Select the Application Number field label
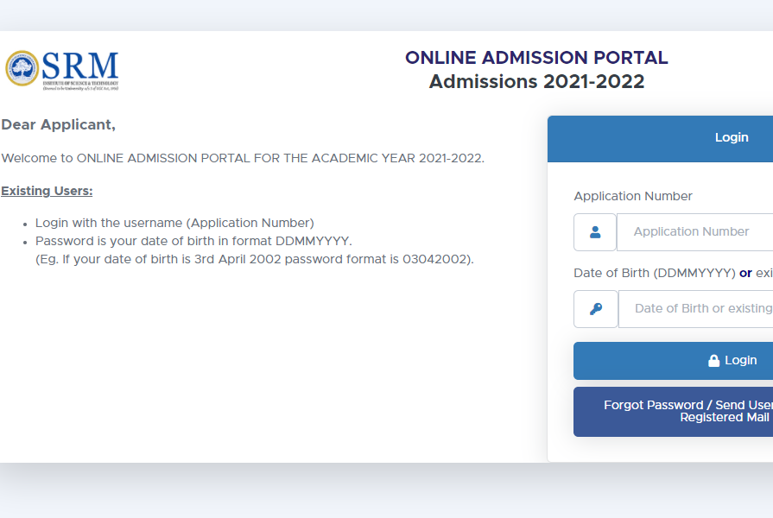 point(633,196)
